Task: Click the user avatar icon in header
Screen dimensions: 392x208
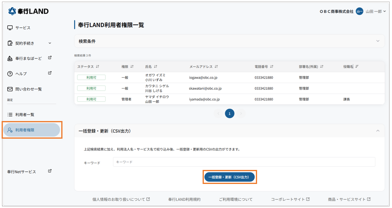Action: [360, 11]
